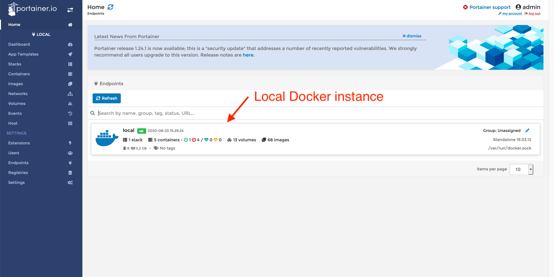Screen dimensions: 554x277
Task: Click the '68 images' text
Action: tap(278, 140)
